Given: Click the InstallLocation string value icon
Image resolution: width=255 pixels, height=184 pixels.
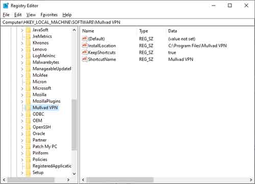Looking at the screenshot, I should (85, 45).
